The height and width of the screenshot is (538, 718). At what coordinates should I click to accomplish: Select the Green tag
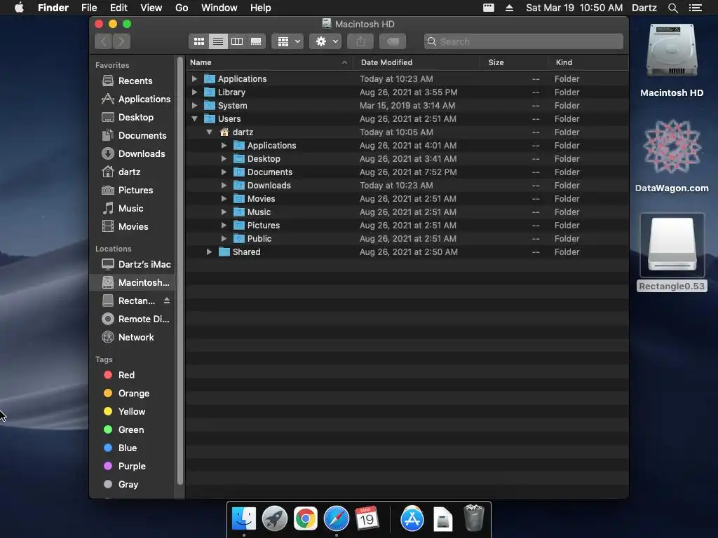click(133, 430)
